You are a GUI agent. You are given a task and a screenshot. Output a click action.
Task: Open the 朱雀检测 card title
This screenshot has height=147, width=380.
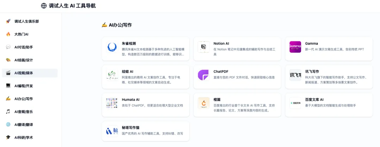click(129, 44)
